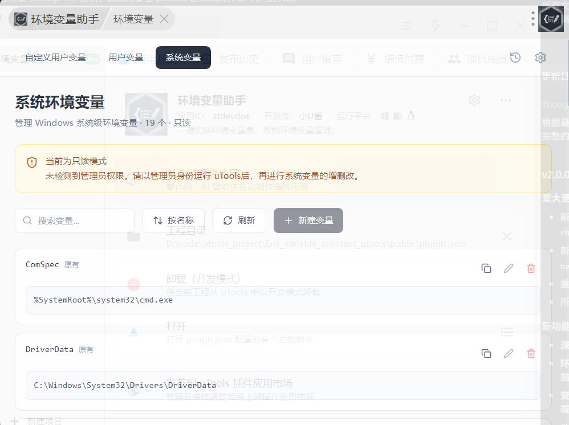Switch to the 用户变量 tab
The width and height of the screenshot is (569, 425).
126,58
